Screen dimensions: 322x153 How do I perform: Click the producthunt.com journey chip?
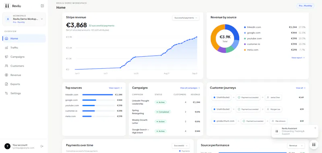click(x=224, y=121)
